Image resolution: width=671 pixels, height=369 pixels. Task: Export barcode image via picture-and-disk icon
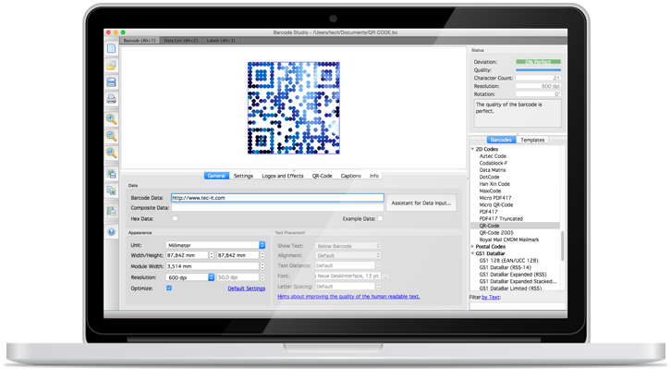pos(111,173)
